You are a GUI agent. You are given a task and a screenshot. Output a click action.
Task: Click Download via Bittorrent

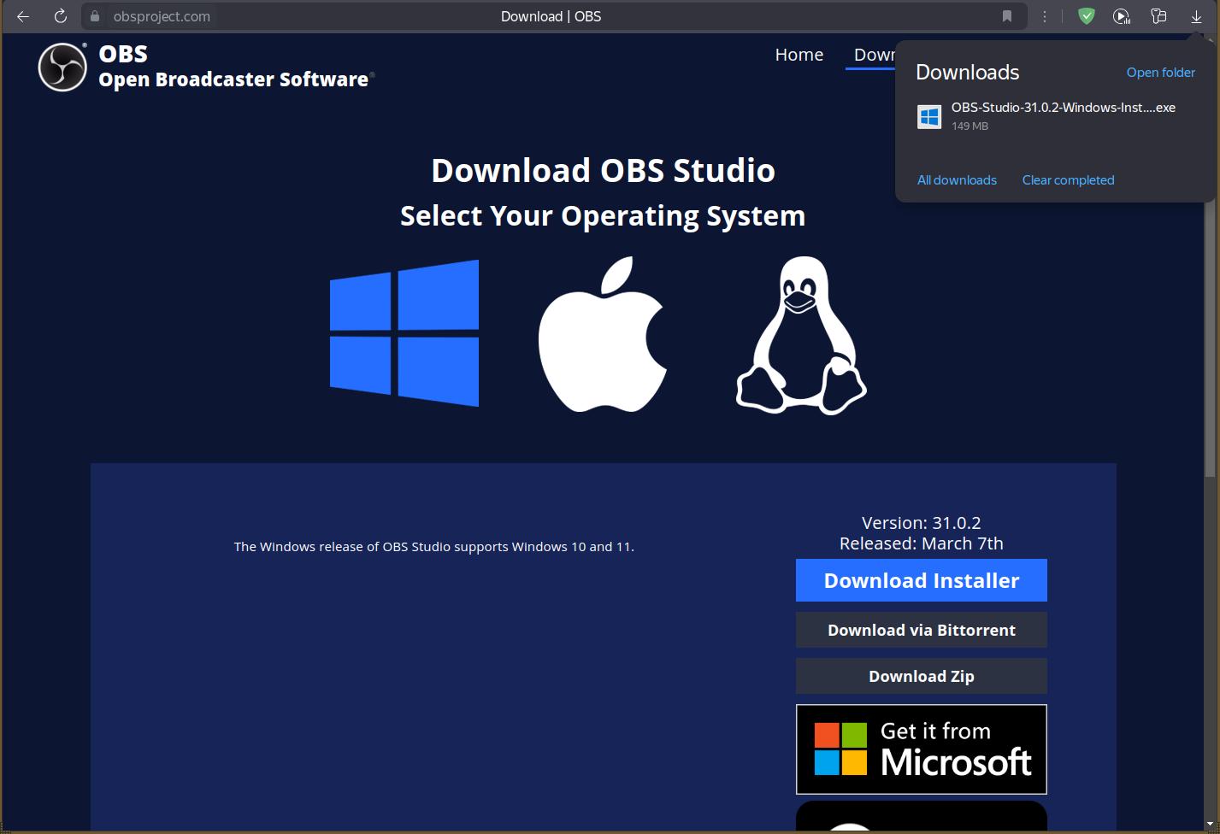coord(922,630)
